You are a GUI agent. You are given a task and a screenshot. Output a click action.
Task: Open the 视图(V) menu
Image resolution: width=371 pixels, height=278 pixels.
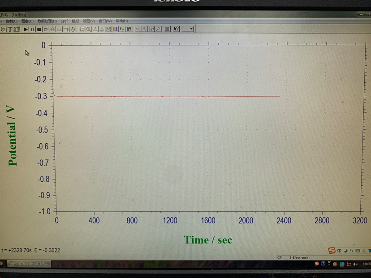[x=88, y=21]
